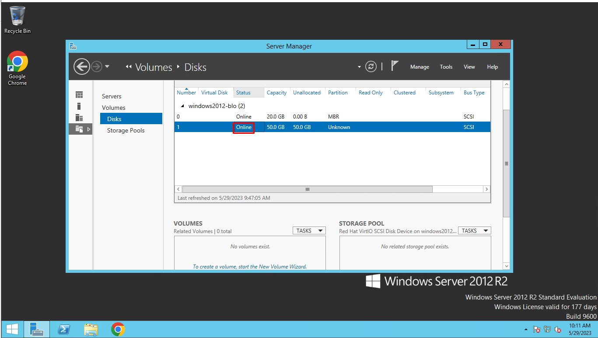Go to Servers in the side navigation
Viewport: 598px width, 338px height.
(x=112, y=96)
